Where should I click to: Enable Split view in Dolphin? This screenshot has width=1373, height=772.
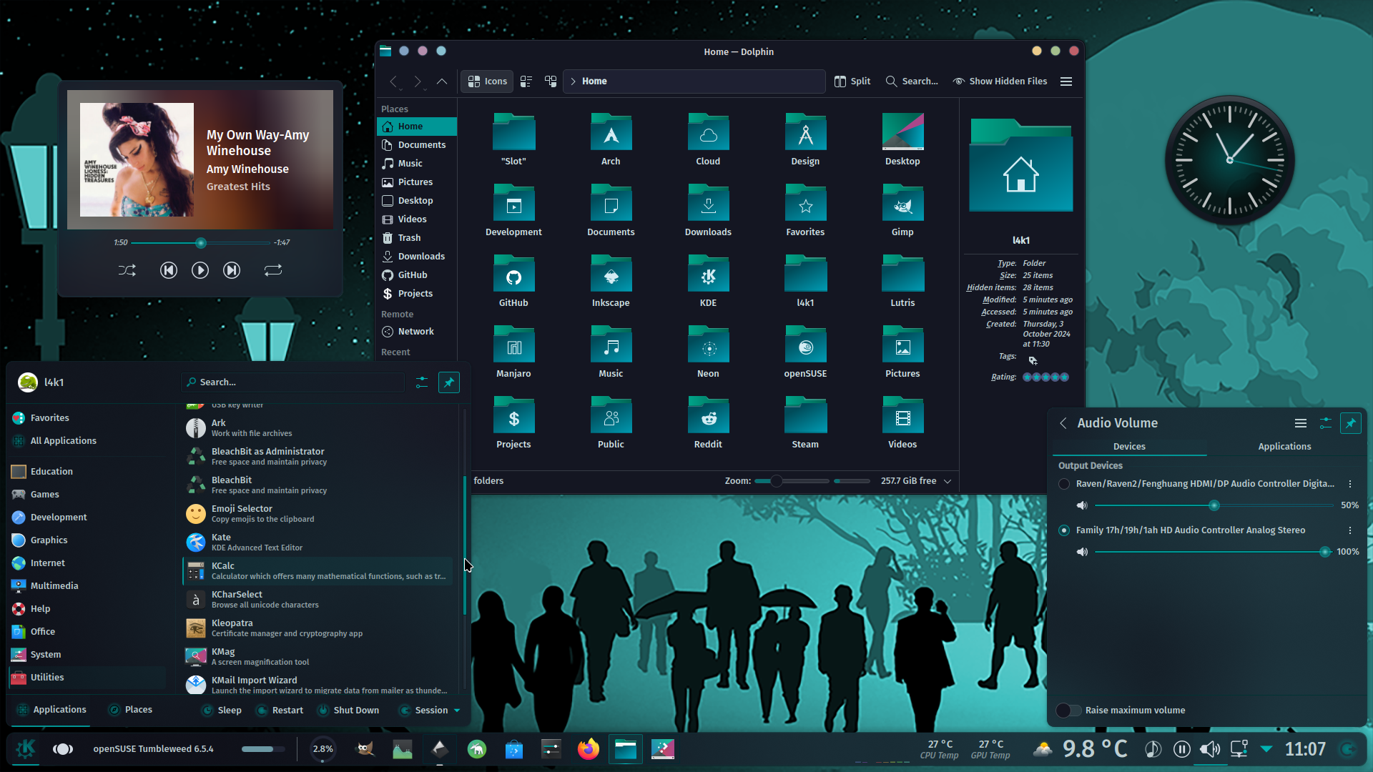point(852,81)
